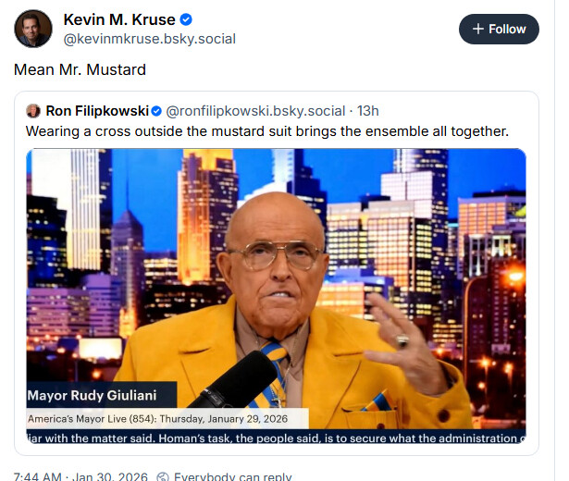569x481 pixels.
Task: Click the Mean Mr. Mustard post text
Action: click(x=80, y=69)
